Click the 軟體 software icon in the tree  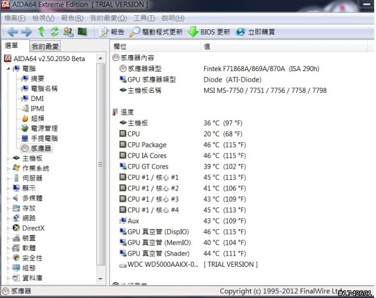(16, 248)
